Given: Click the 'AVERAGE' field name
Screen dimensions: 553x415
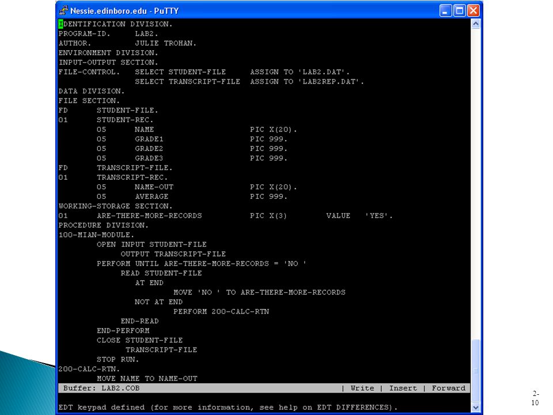Looking at the screenshot, I should coord(151,197).
